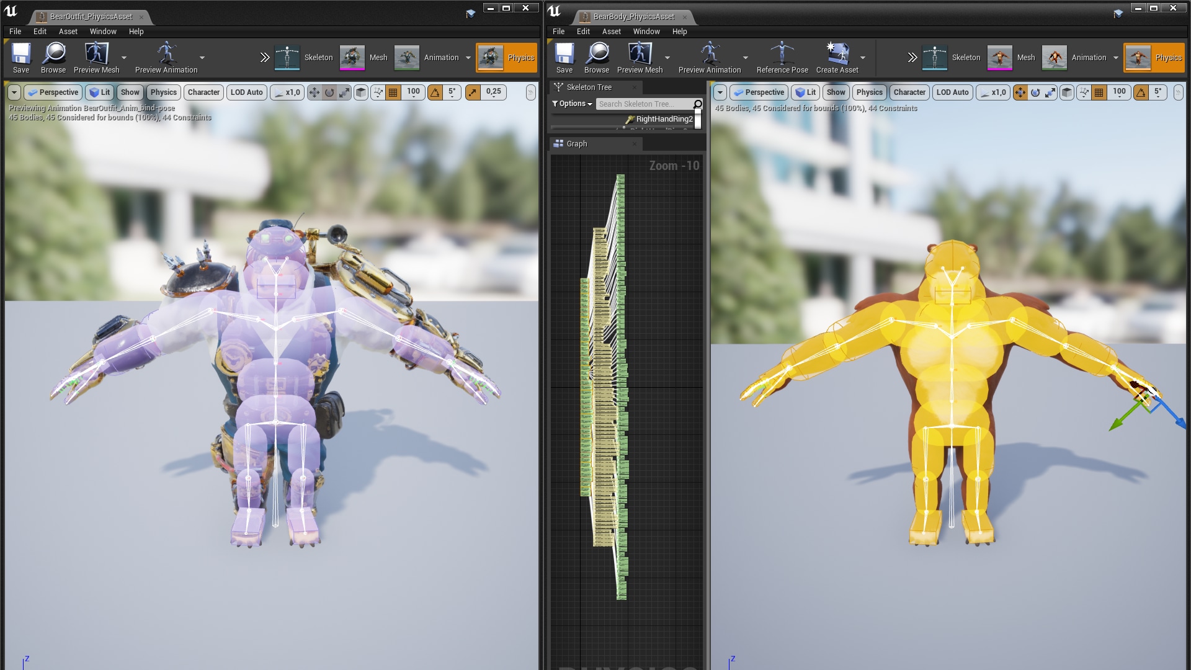This screenshot has height=670, width=1191.
Task: Toggle scale snapping in left viewport
Action: click(x=473, y=92)
